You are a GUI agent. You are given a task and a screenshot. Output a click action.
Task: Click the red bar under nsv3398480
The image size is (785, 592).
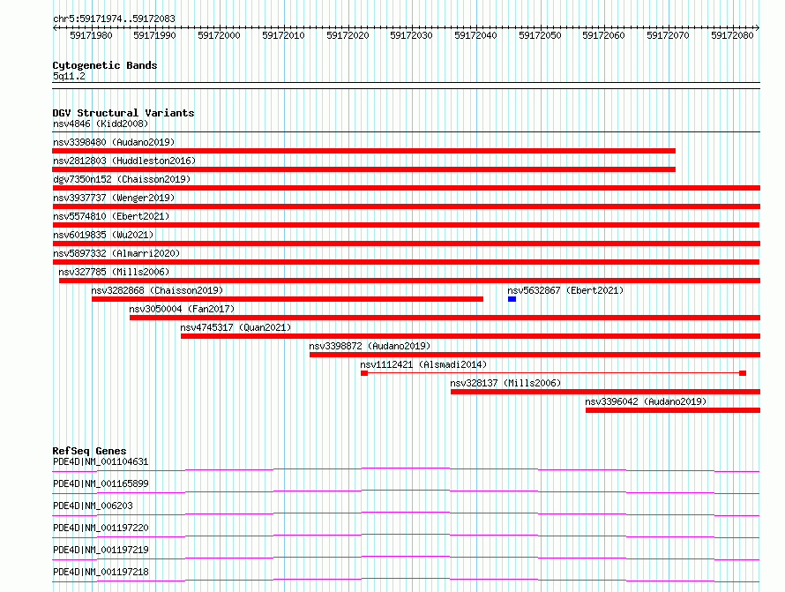[x=364, y=151]
